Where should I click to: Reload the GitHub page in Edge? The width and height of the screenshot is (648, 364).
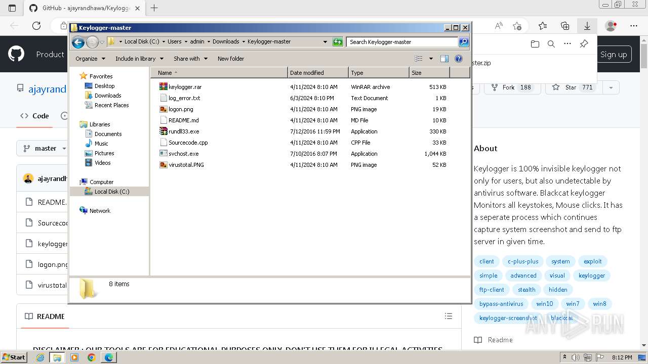(x=36, y=26)
